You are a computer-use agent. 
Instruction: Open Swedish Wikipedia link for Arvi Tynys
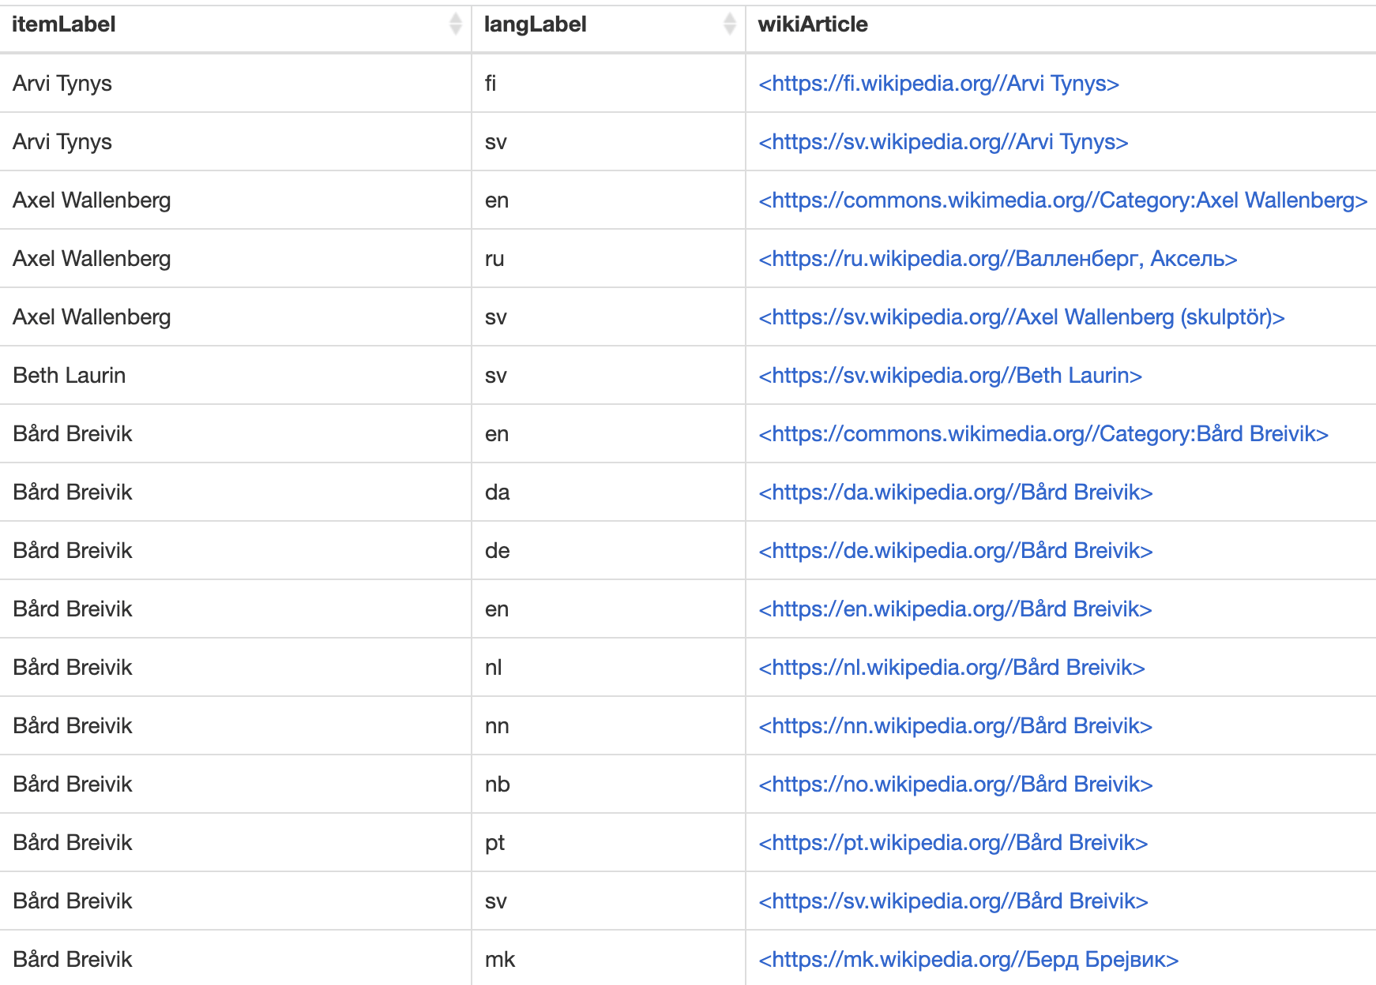point(943,142)
